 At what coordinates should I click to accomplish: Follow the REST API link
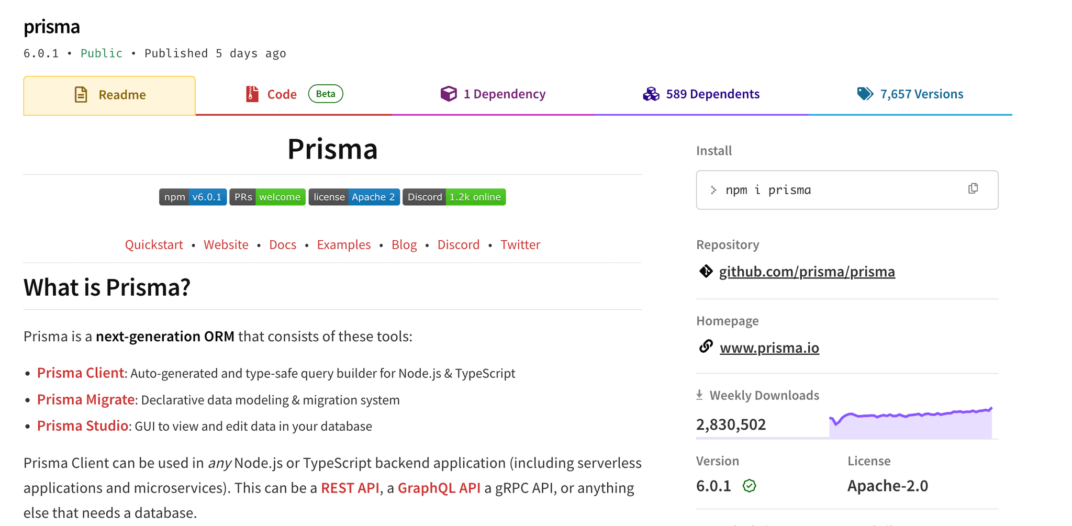[350, 488]
